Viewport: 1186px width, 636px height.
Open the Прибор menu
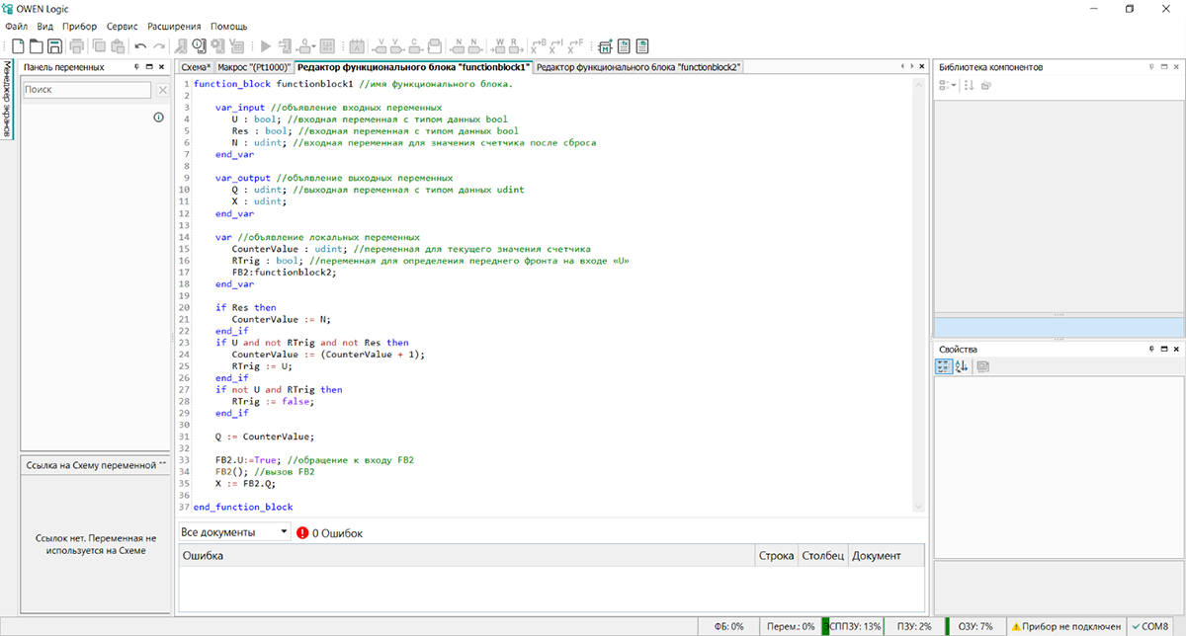(80, 26)
